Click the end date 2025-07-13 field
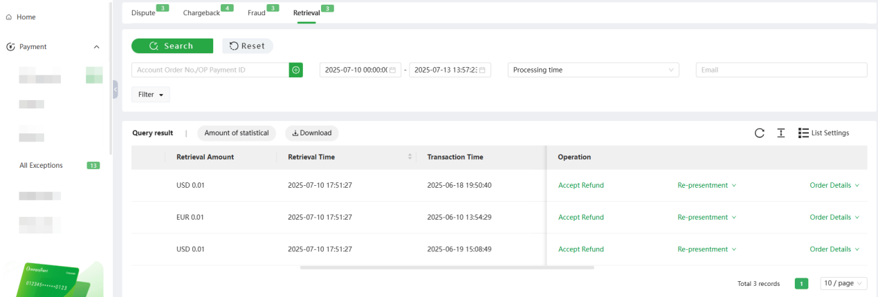The width and height of the screenshot is (878, 297). 450,70
